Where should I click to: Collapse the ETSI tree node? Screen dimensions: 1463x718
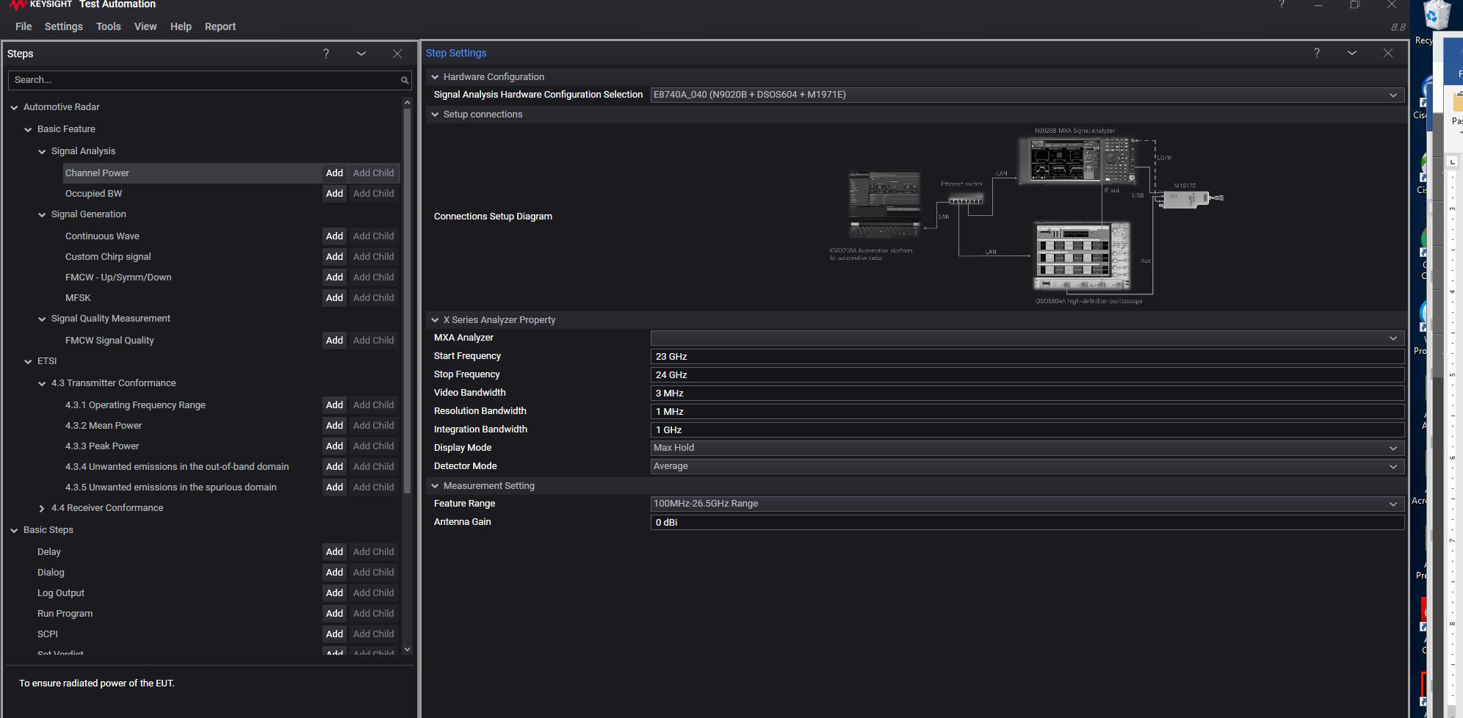28,361
